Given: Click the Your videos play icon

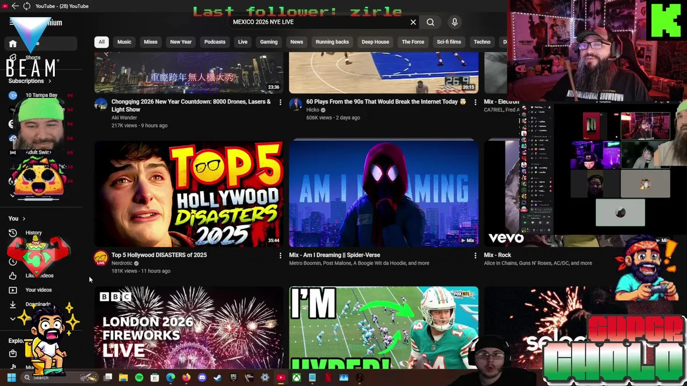Looking at the screenshot, I should point(13,290).
